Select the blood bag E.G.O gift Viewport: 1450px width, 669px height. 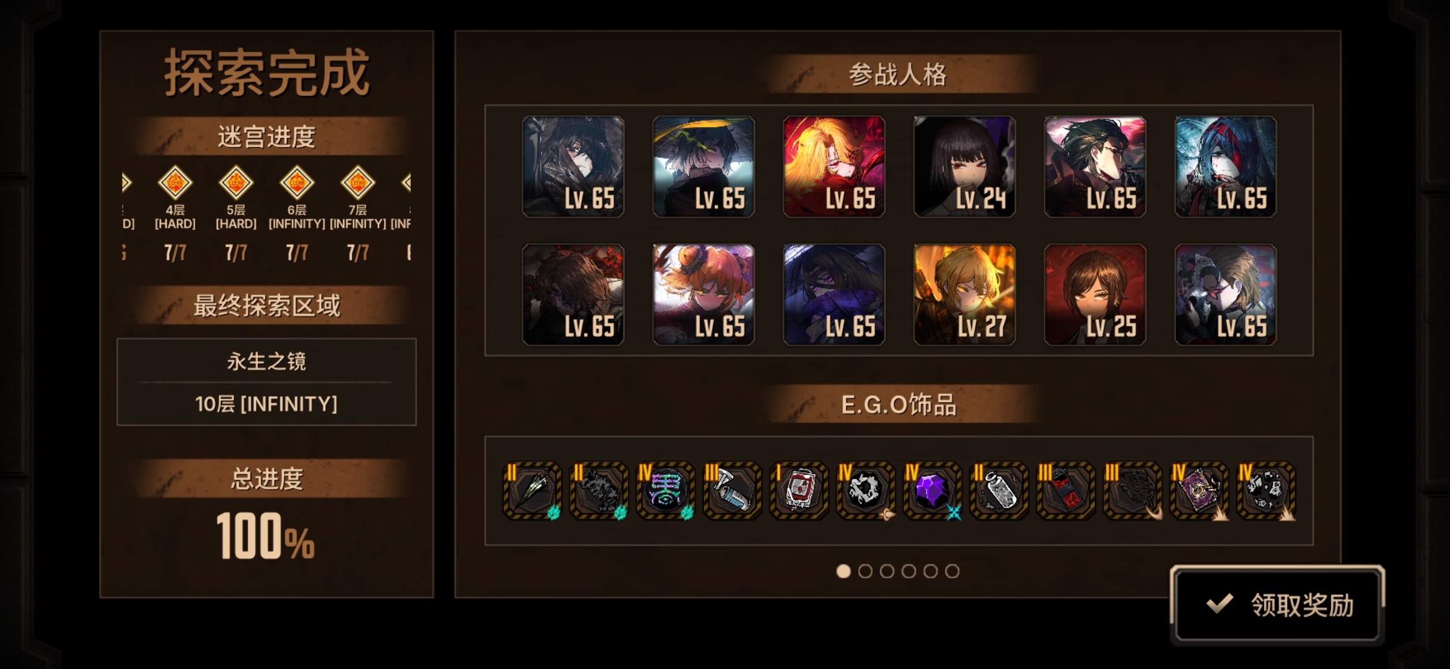click(799, 491)
